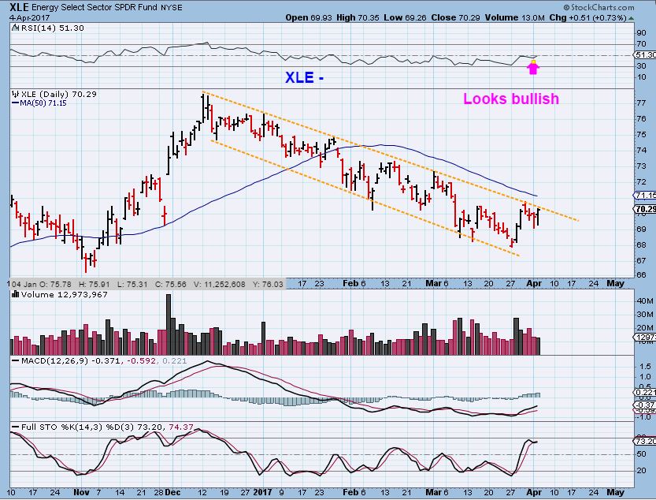Screen dimensions: 656x500
Task: Click the RSI(14) indicator icon
Action: point(15,28)
